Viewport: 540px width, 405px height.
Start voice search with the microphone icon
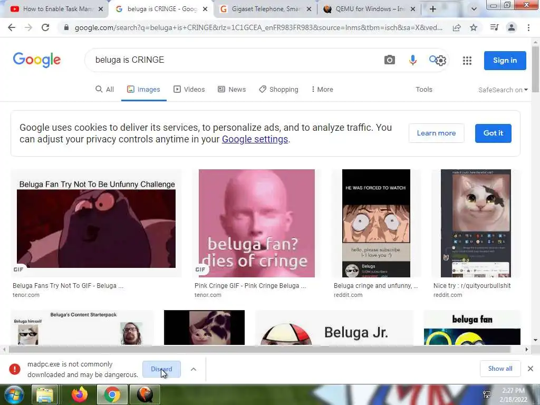coord(412,60)
